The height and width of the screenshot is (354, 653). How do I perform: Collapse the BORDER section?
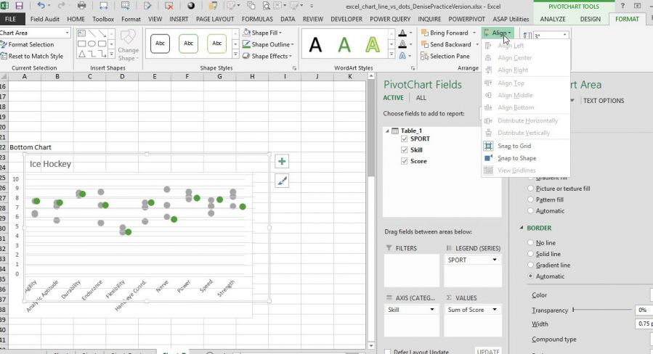[x=522, y=228]
